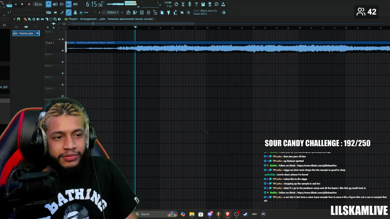Open the help question mark icon

(x=196, y=4)
